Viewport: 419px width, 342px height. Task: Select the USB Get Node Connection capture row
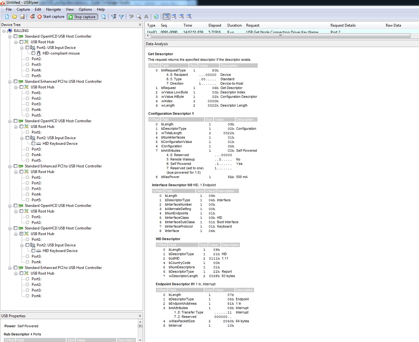pos(282,31)
